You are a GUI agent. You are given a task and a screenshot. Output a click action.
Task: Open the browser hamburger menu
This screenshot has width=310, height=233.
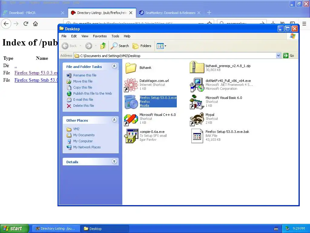(x=304, y=24)
